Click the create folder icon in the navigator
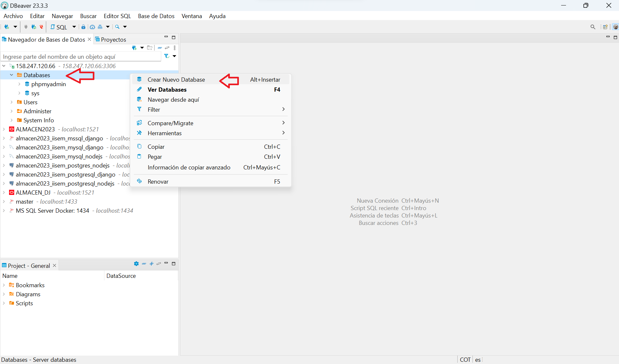This screenshot has width=619, height=364. point(149,48)
